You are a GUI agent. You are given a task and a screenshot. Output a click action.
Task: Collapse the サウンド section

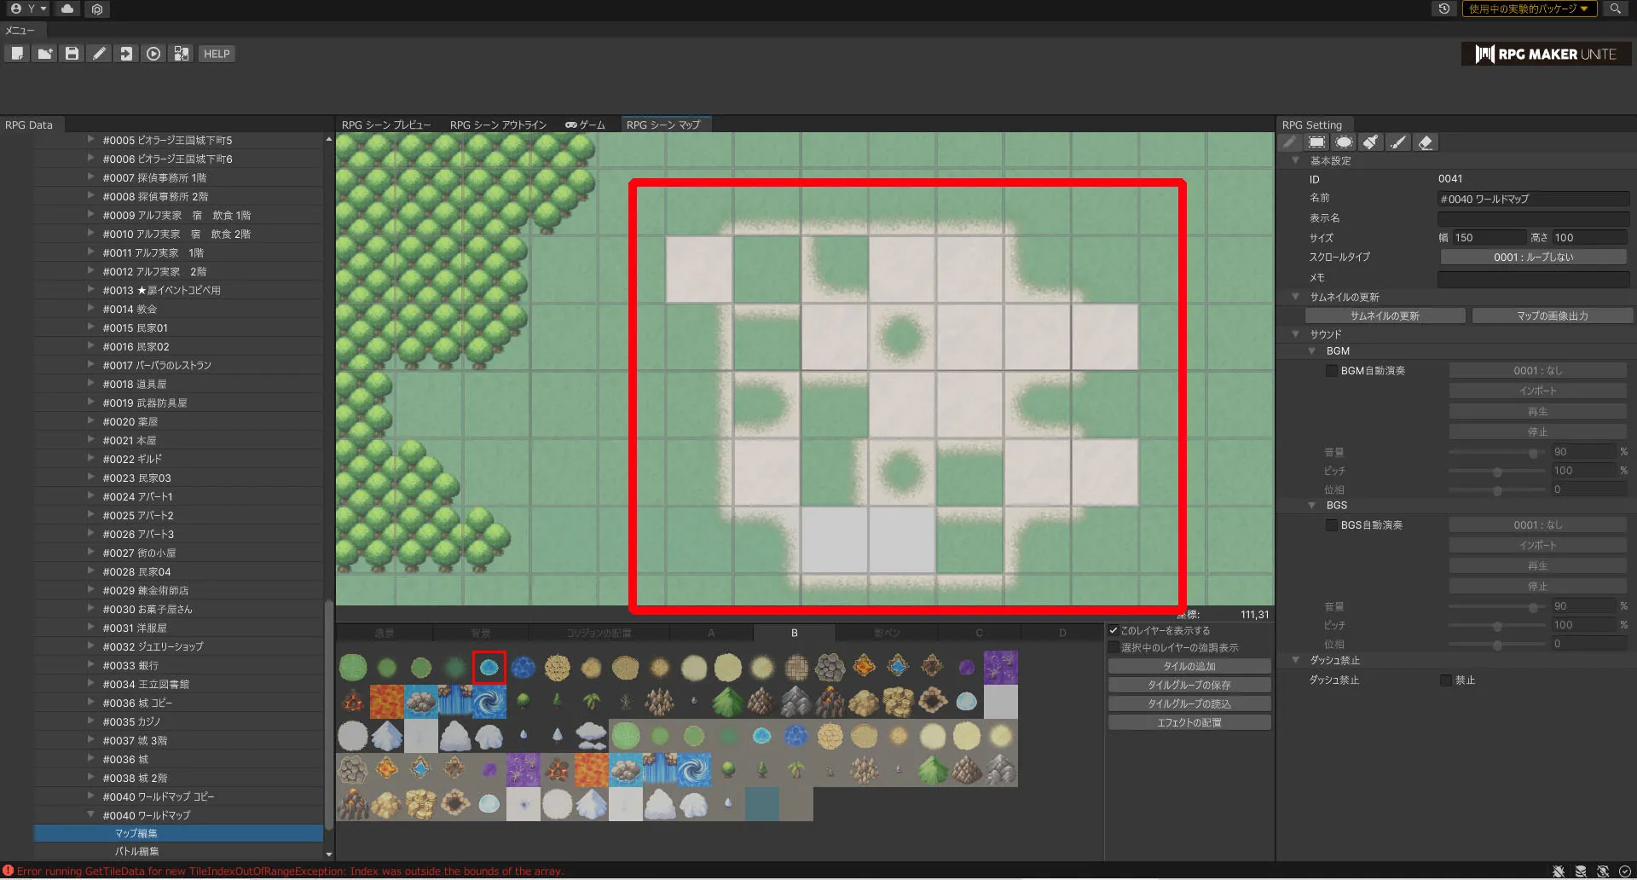click(1295, 334)
